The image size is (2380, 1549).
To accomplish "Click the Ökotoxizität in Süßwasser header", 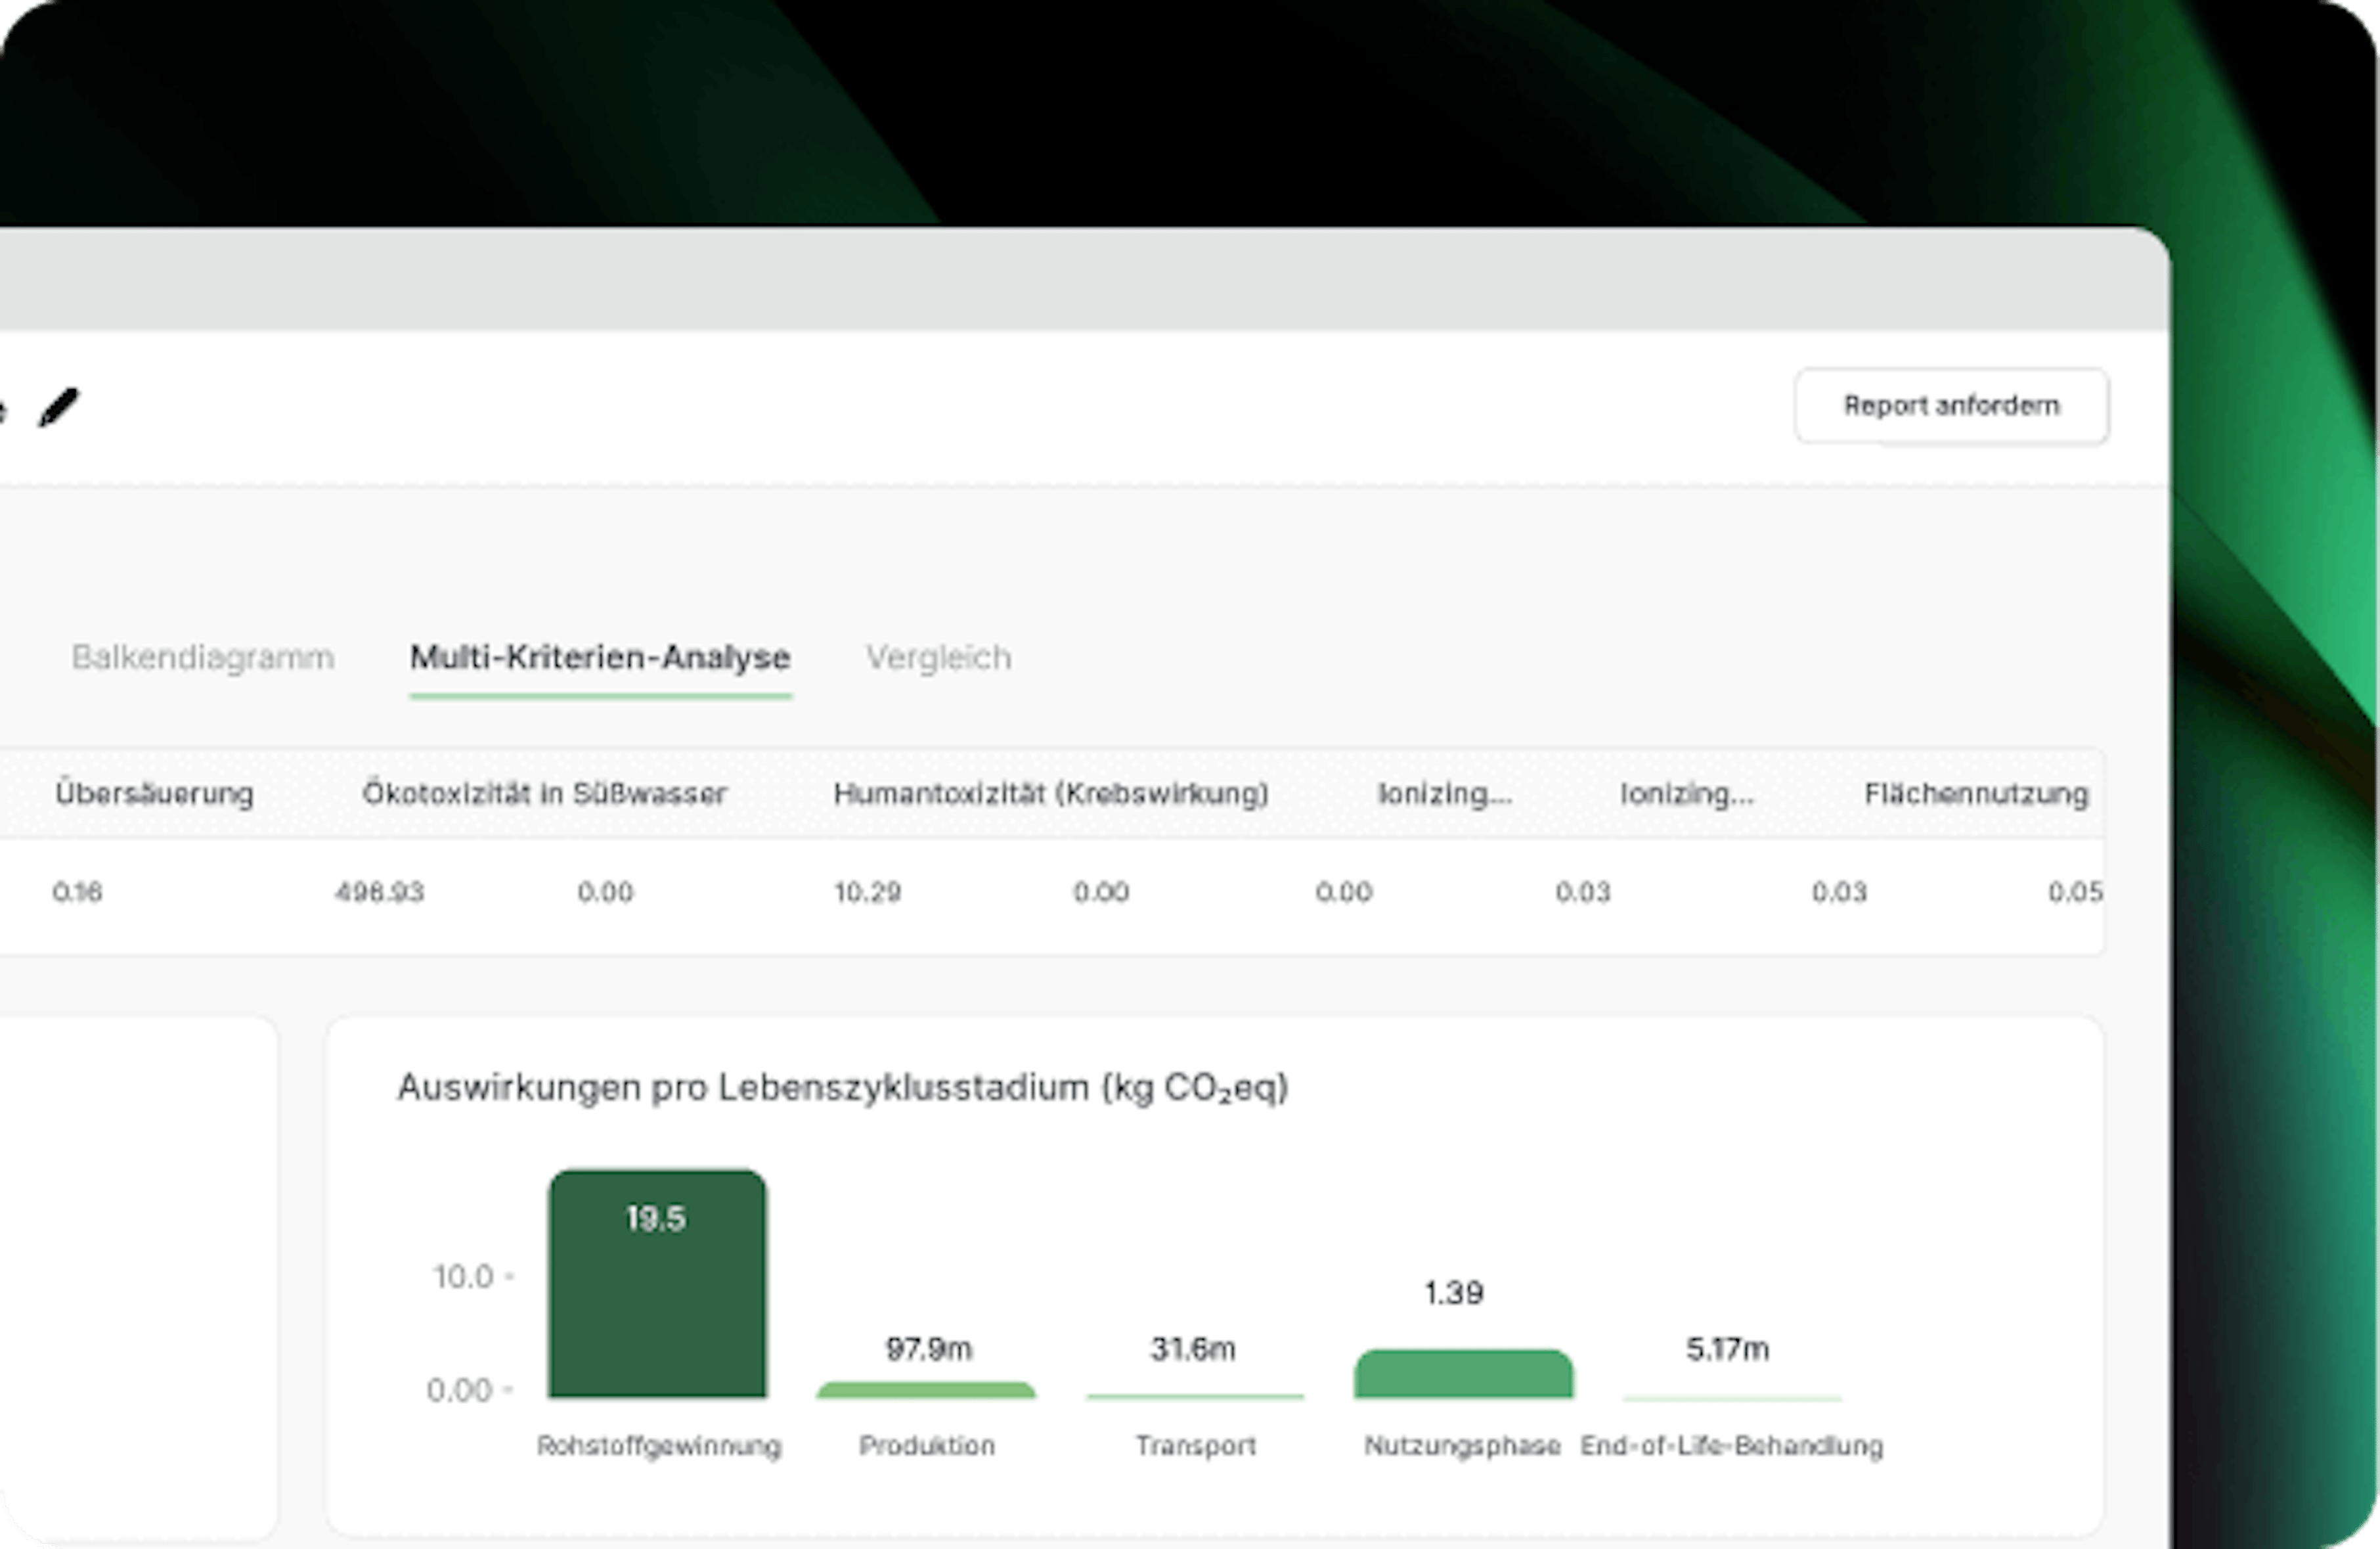I will tap(544, 793).
